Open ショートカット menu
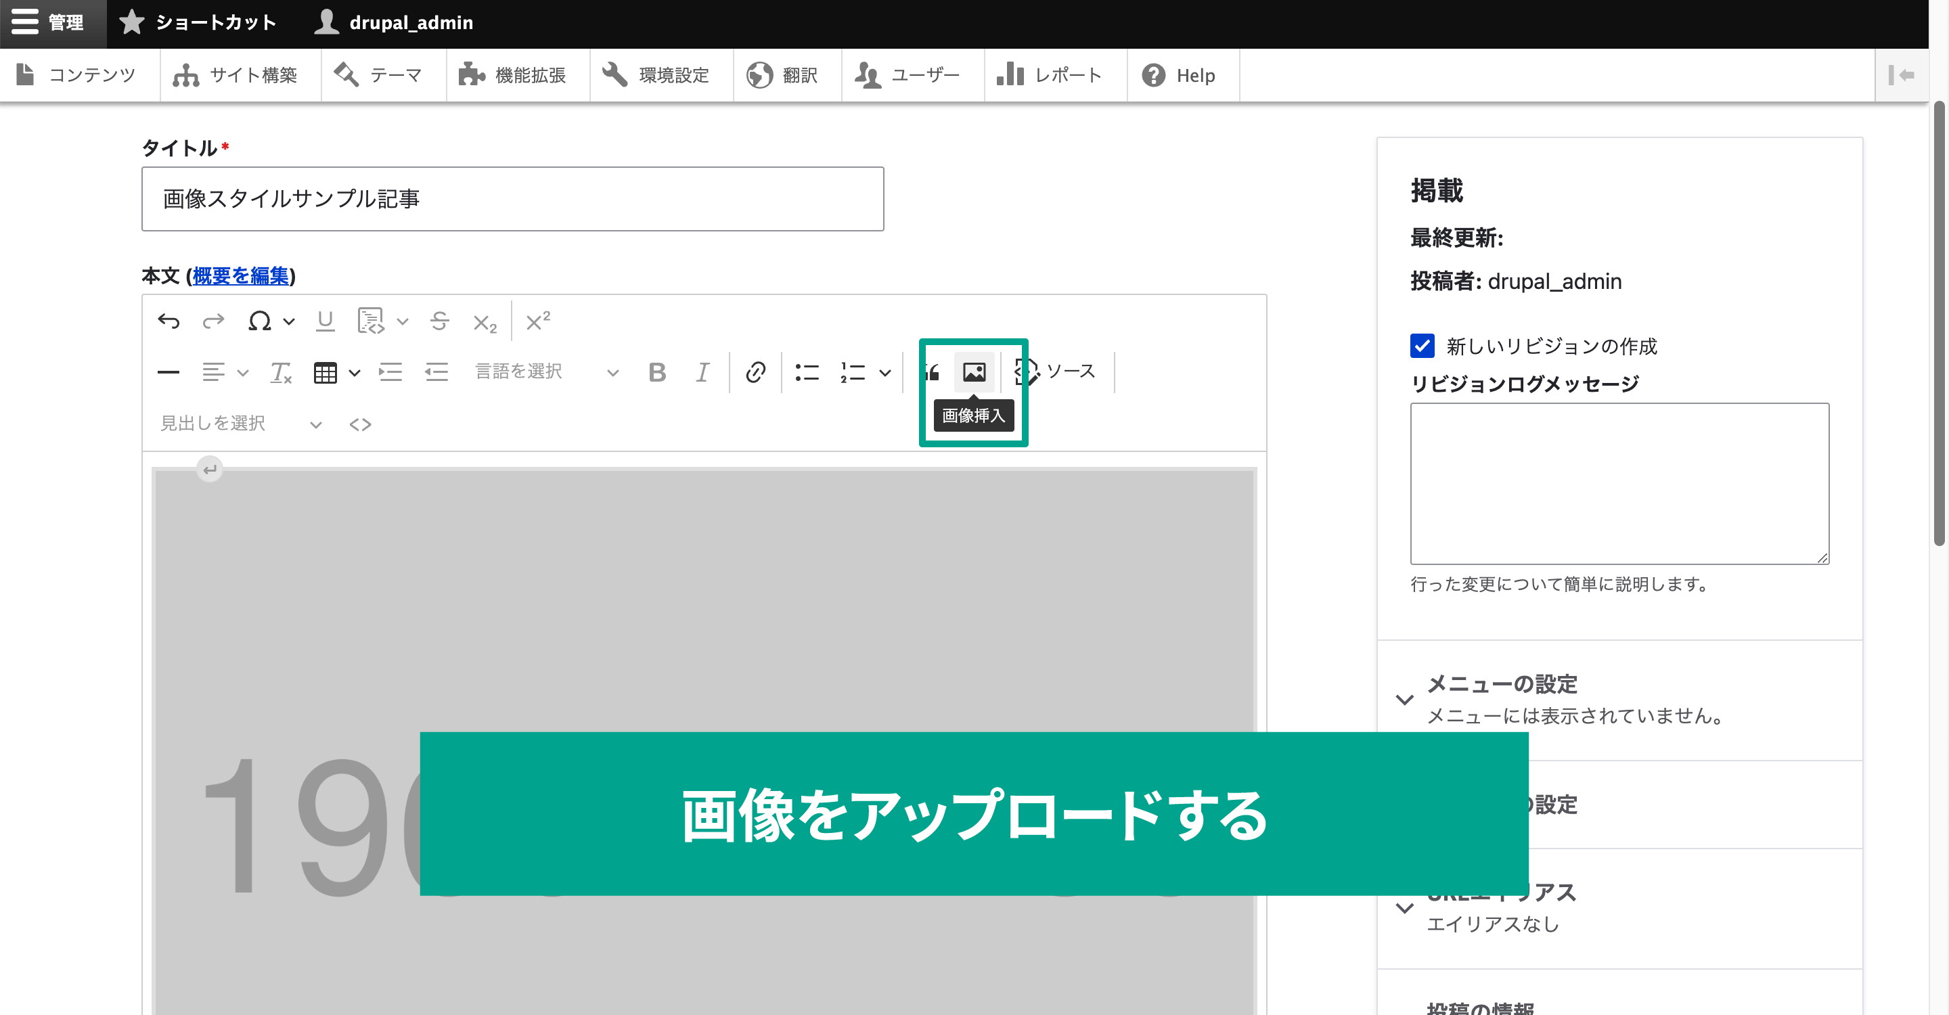 (199, 23)
